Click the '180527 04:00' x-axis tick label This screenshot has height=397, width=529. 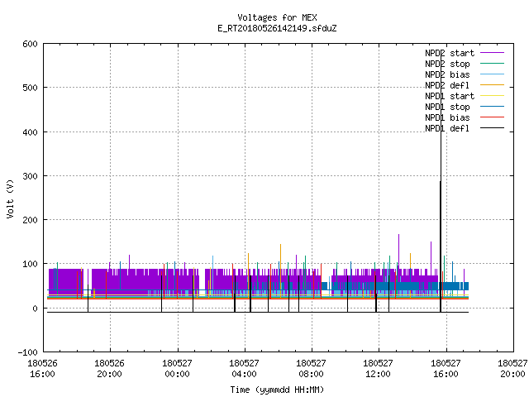tap(245, 369)
